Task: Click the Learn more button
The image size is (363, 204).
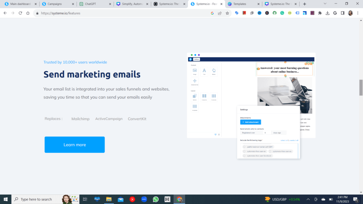Action: pyautogui.click(x=74, y=144)
